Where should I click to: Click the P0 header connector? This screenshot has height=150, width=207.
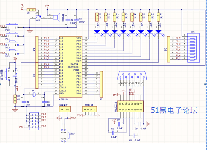[x=169, y=49]
